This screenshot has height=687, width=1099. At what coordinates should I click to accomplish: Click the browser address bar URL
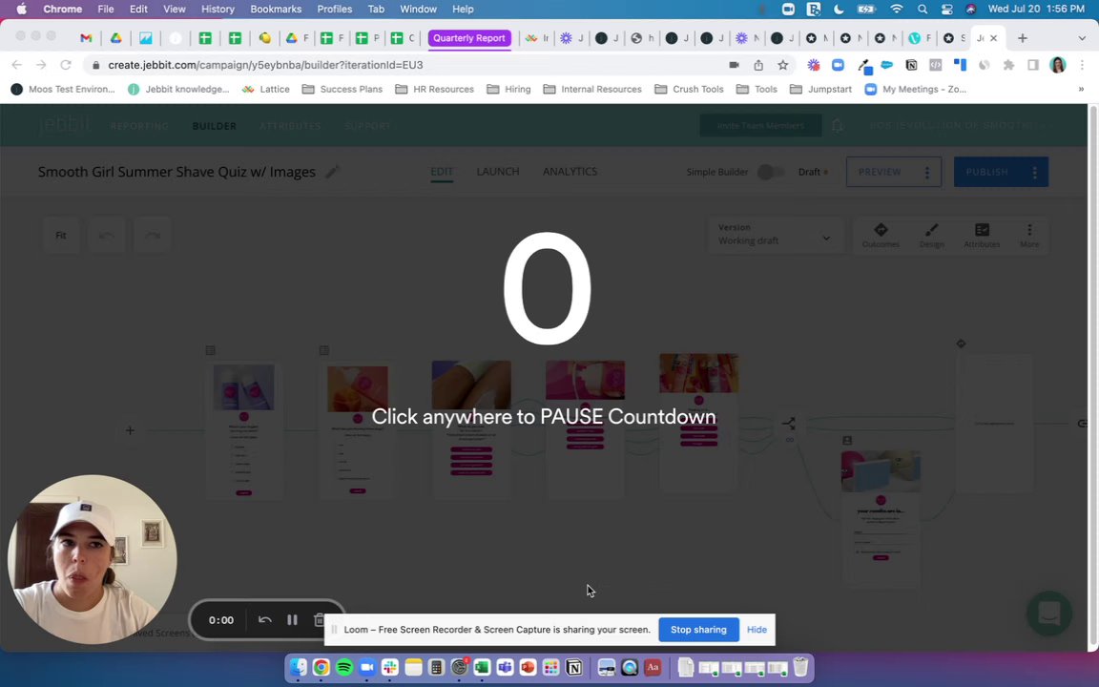pyautogui.click(x=265, y=65)
